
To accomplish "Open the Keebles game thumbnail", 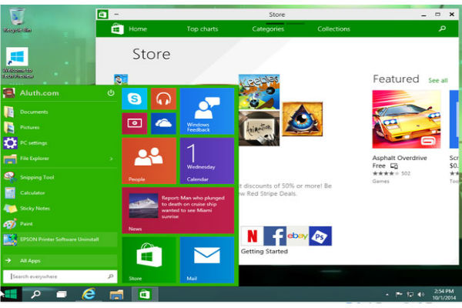I will 259,92.
